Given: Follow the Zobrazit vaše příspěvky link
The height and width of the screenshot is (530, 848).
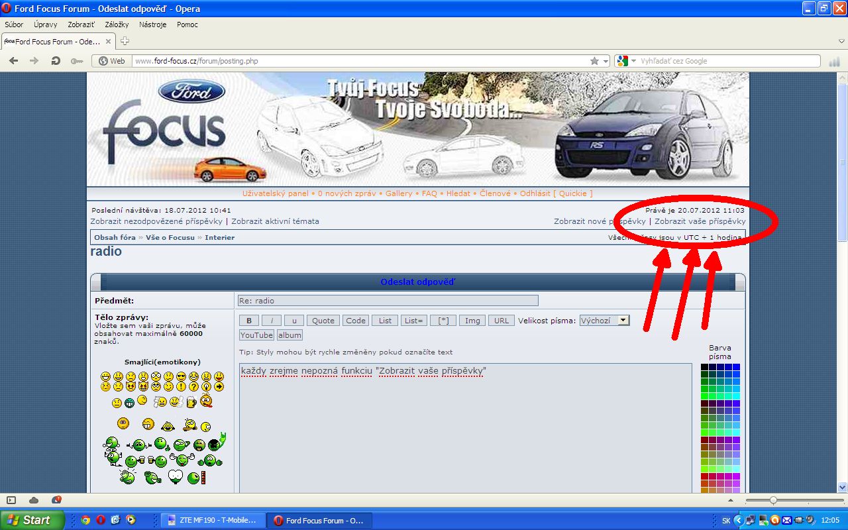Looking at the screenshot, I should [x=700, y=221].
